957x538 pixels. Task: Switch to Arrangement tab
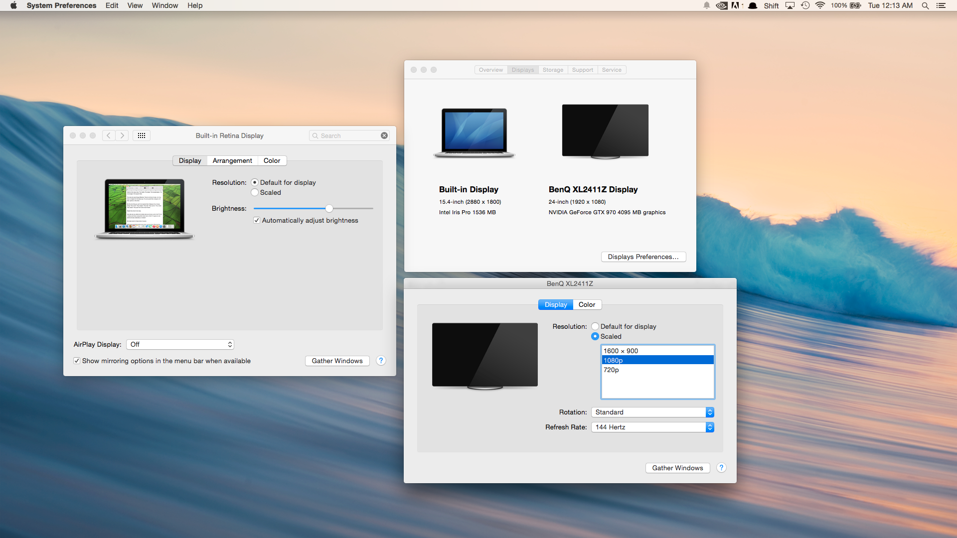point(232,160)
